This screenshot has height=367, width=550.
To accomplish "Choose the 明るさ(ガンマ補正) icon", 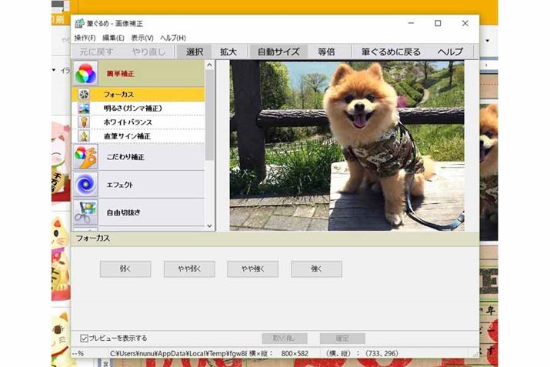I will [x=85, y=108].
